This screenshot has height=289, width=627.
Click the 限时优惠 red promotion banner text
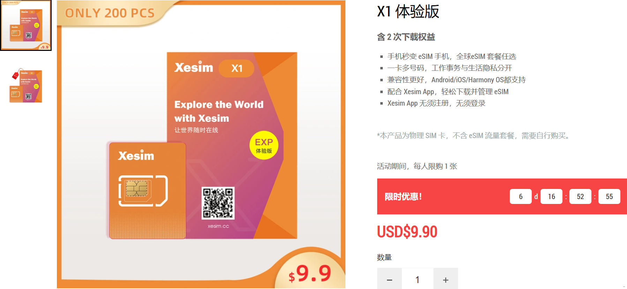pos(403,197)
